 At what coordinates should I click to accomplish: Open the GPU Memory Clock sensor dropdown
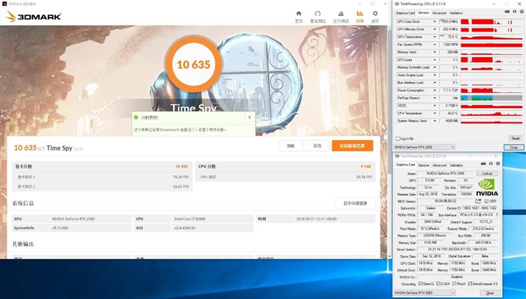coord(435,29)
